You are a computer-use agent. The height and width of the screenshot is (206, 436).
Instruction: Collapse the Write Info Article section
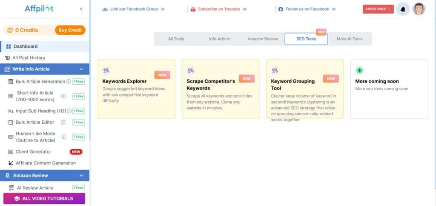(x=81, y=69)
